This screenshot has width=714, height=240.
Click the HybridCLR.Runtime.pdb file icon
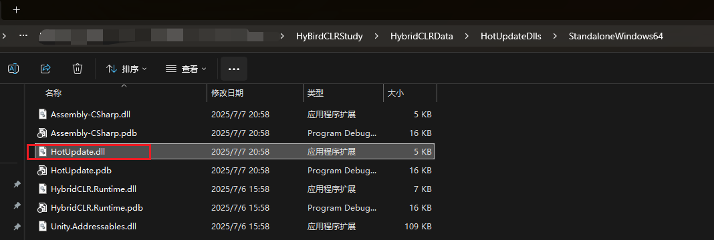(x=42, y=208)
